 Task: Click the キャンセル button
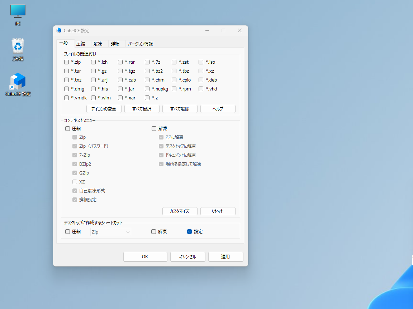click(187, 257)
